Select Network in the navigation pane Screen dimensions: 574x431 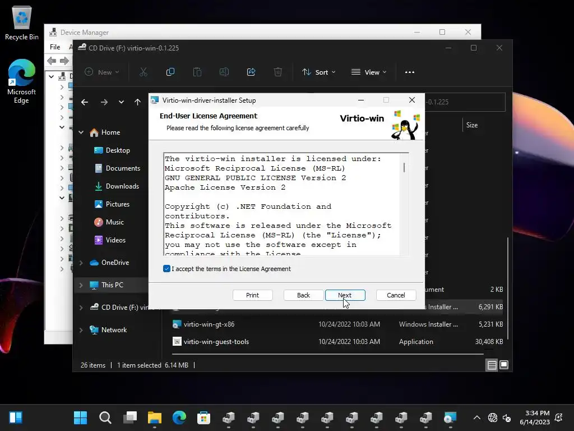[x=108, y=330]
